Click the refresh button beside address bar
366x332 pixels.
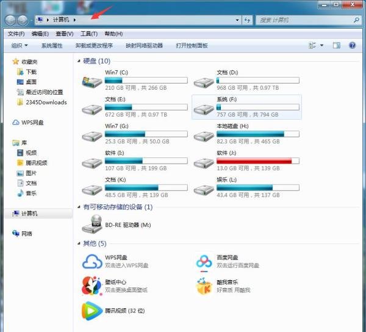click(247, 20)
